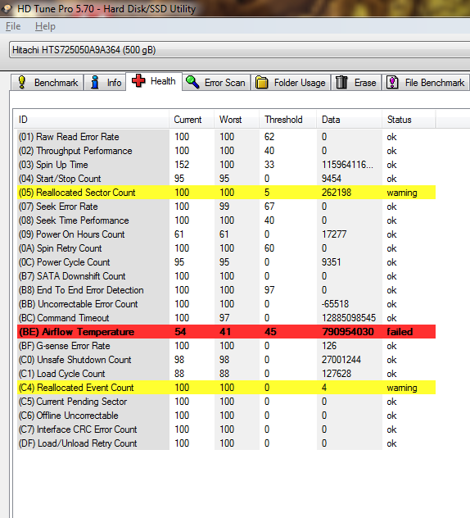Click the 'warning' status on Reallocated Event Count
Screen dimensions: 470x518
pyautogui.click(x=402, y=388)
